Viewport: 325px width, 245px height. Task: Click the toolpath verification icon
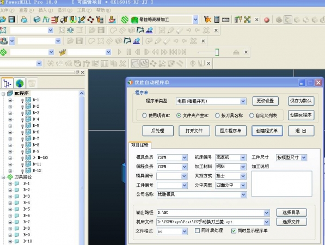coord(207,20)
